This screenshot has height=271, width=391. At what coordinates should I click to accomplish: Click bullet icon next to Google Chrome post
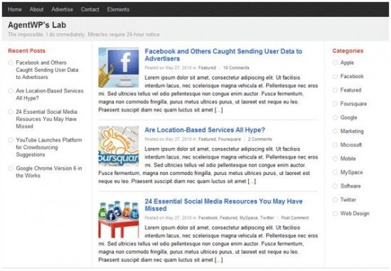click(11, 169)
